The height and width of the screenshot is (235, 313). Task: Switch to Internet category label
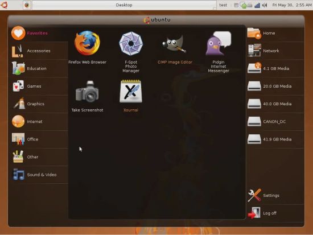[x=35, y=121]
